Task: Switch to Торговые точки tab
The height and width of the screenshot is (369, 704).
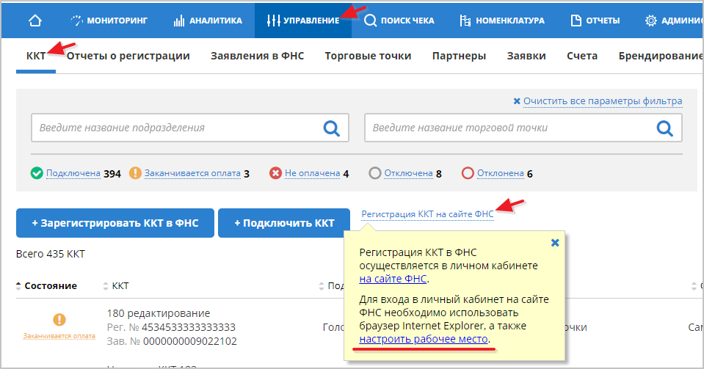Action: tap(368, 56)
